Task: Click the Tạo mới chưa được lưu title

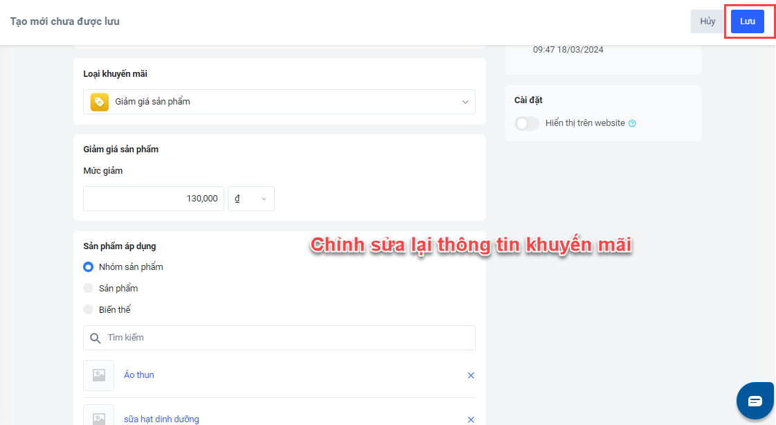Action: (x=65, y=21)
